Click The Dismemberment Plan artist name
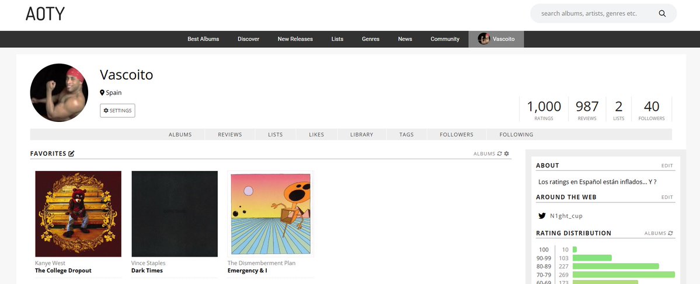 tap(261, 263)
